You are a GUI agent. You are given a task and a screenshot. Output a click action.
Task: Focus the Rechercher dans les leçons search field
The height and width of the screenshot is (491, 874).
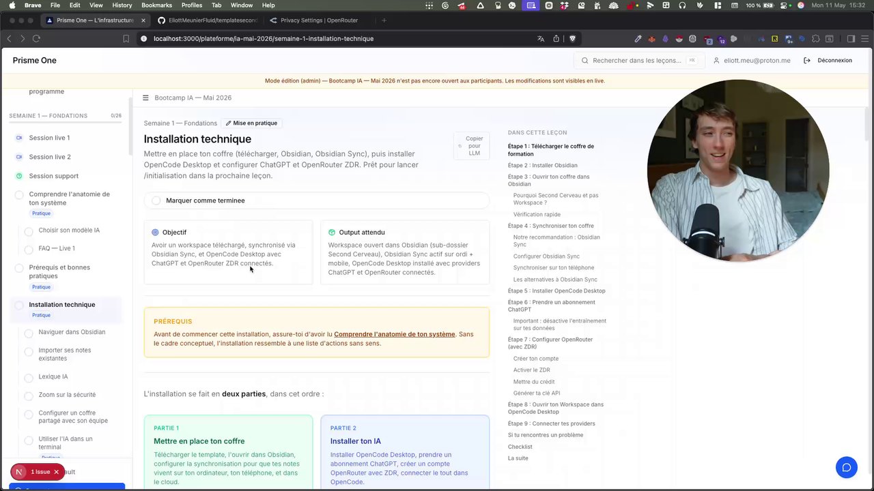(639, 61)
